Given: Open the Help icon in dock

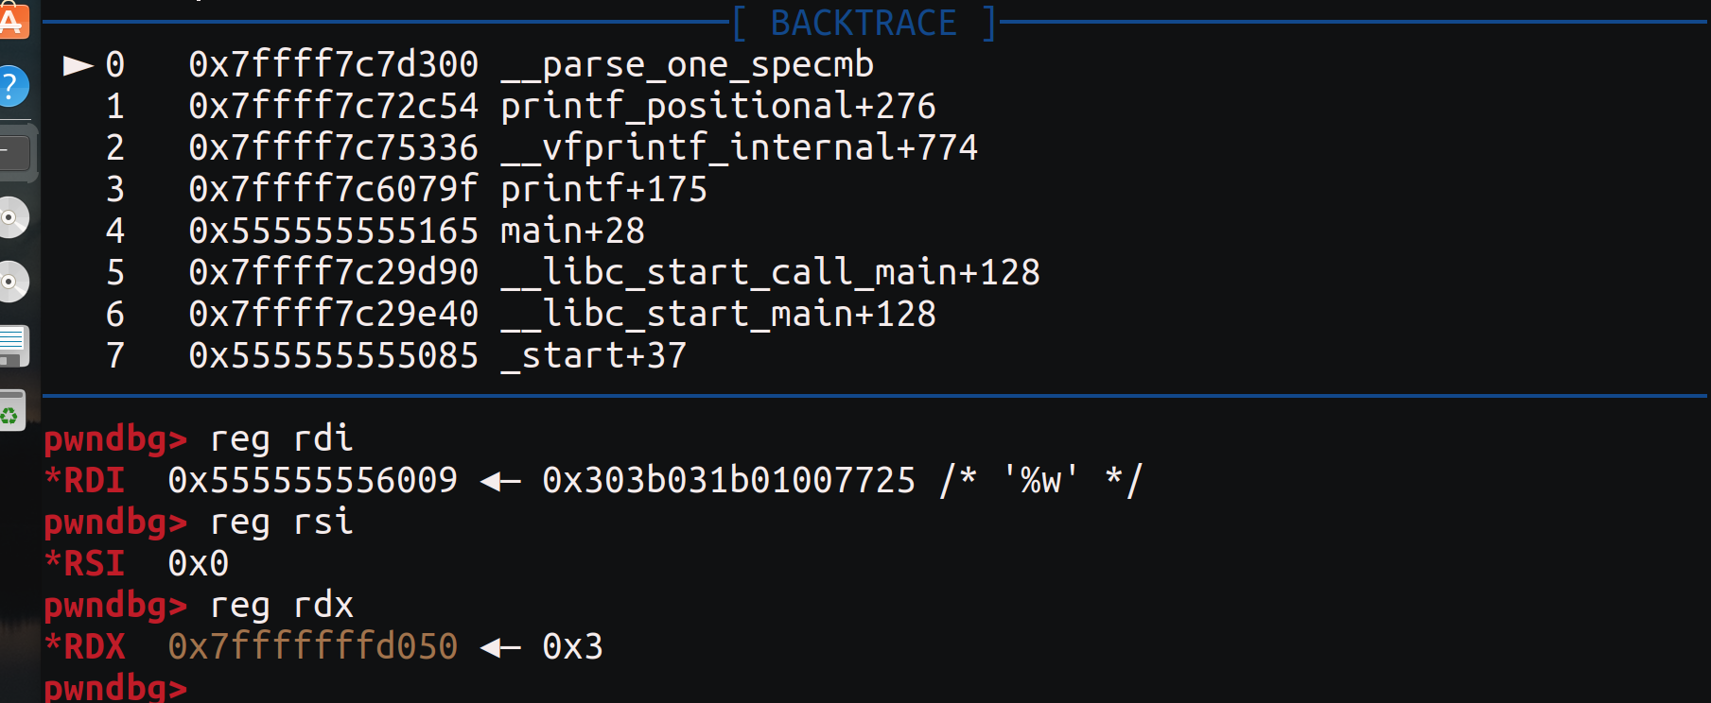Looking at the screenshot, I should pyautogui.click(x=12, y=87).
